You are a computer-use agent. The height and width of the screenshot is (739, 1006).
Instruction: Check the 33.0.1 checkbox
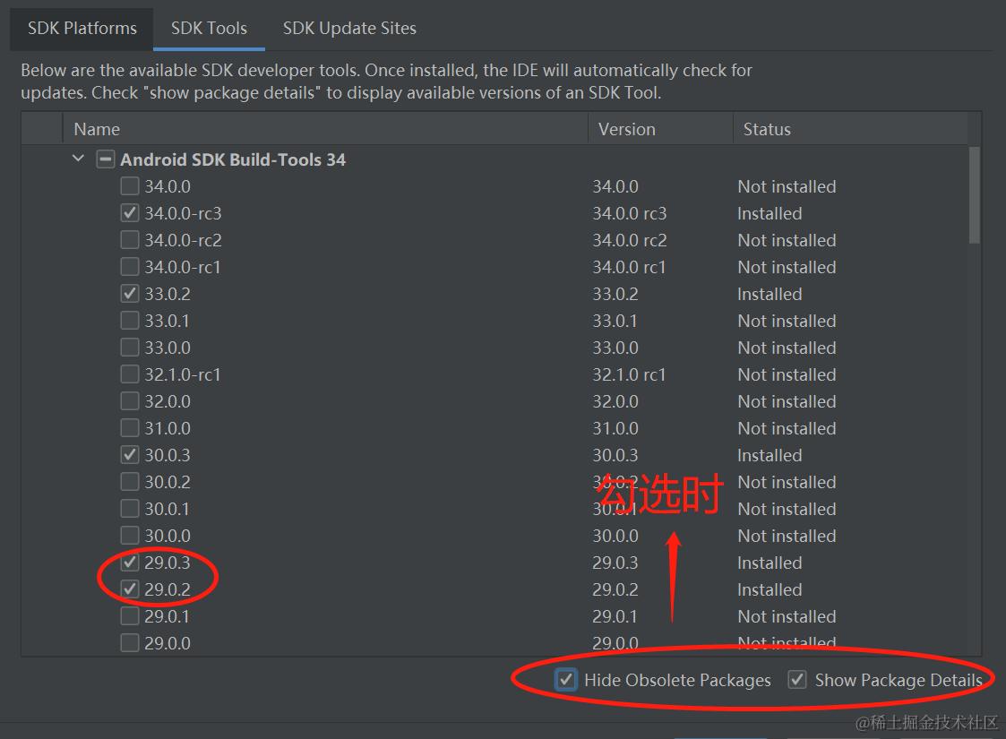130,321
